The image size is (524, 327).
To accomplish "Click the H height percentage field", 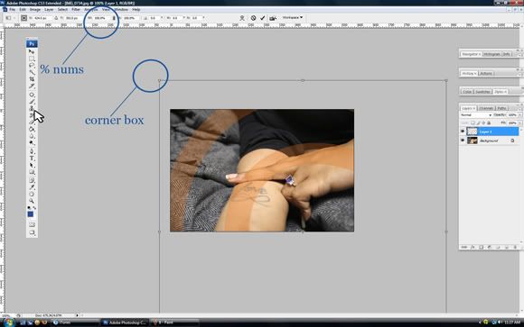I will coord(131,18).
